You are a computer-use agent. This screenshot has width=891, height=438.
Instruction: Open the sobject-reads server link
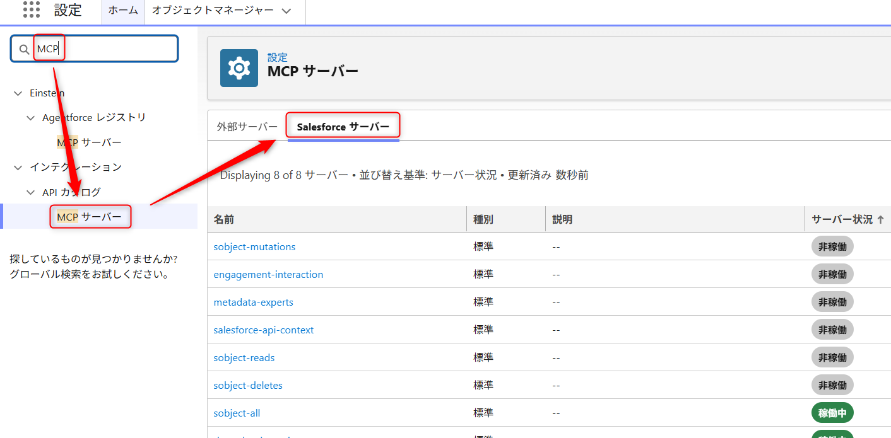244,357
